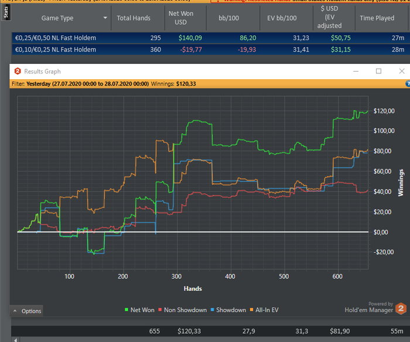The image size is (410, 342).
Task: Click the left scroll arrow at the bottom
Action: (x=16, y=340)
